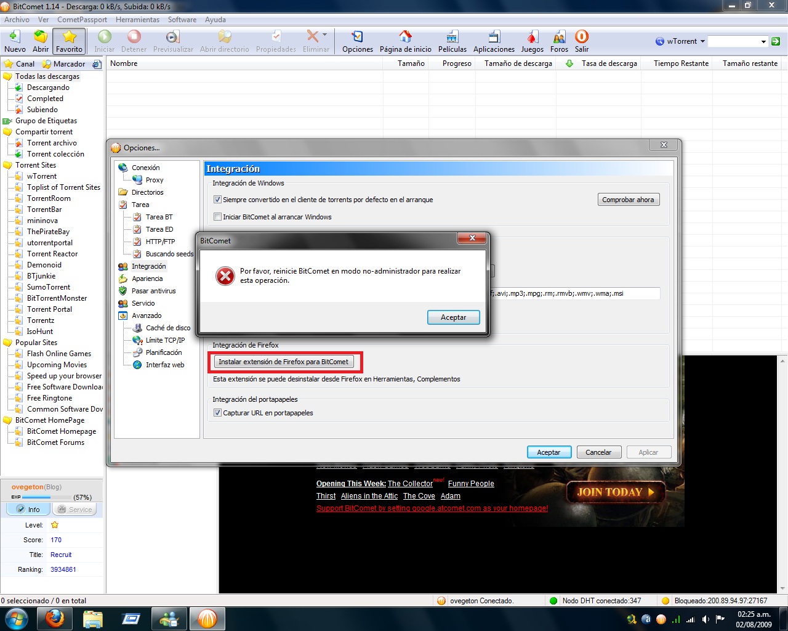Click Comprobar ahora button
This screenshot has height=631, width=788.
(628, 200)
